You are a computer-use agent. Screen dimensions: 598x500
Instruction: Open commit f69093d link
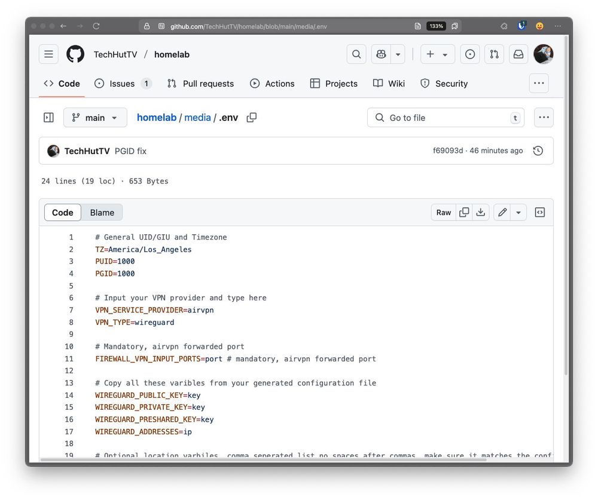tap(448, 151)
